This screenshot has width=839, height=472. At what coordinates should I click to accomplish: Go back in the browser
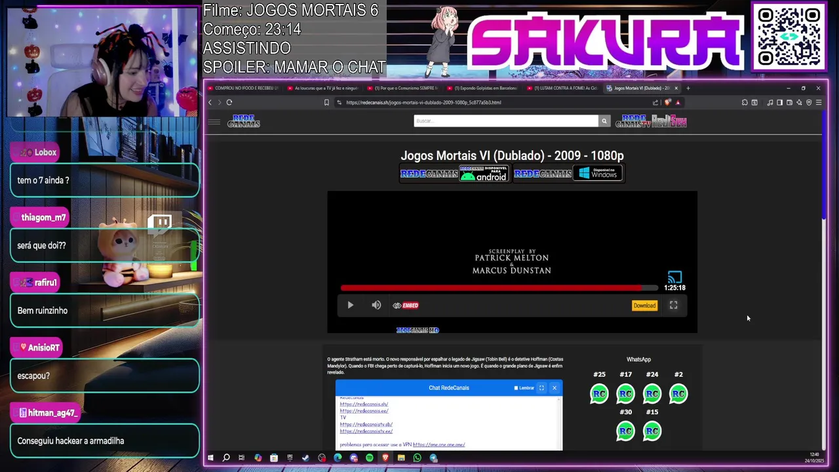210,102
